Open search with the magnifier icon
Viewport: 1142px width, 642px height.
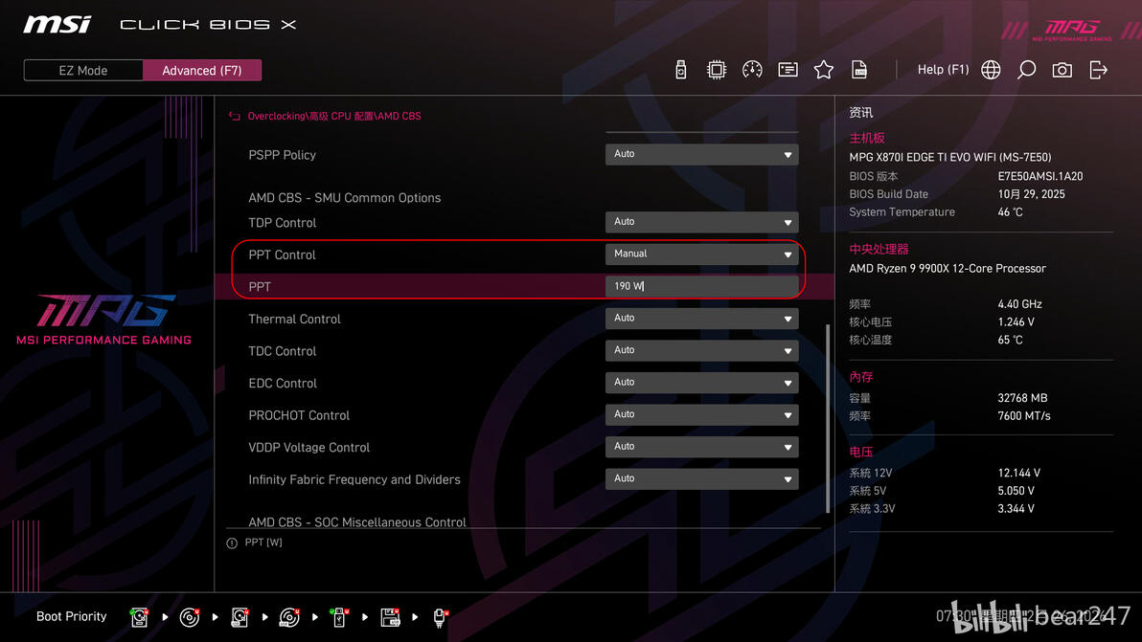coord(1026,70)
